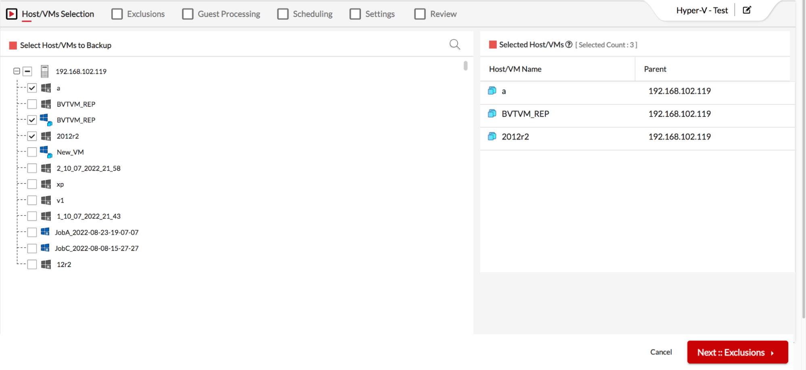The image size is (806, 370).
Task: Click the blue VM icon for New_VM
Action: point(46,152)
